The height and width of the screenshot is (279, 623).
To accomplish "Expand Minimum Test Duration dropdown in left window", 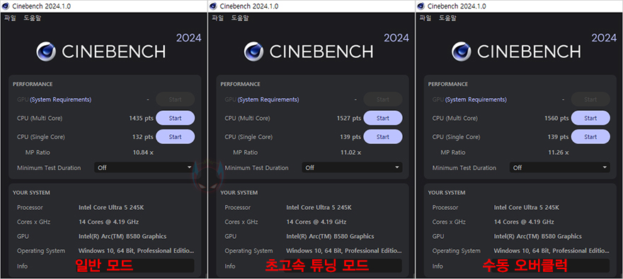I will 144,167.
